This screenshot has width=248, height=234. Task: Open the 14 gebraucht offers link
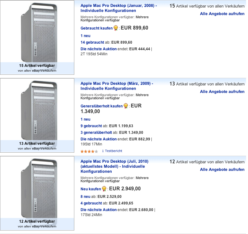92,42
